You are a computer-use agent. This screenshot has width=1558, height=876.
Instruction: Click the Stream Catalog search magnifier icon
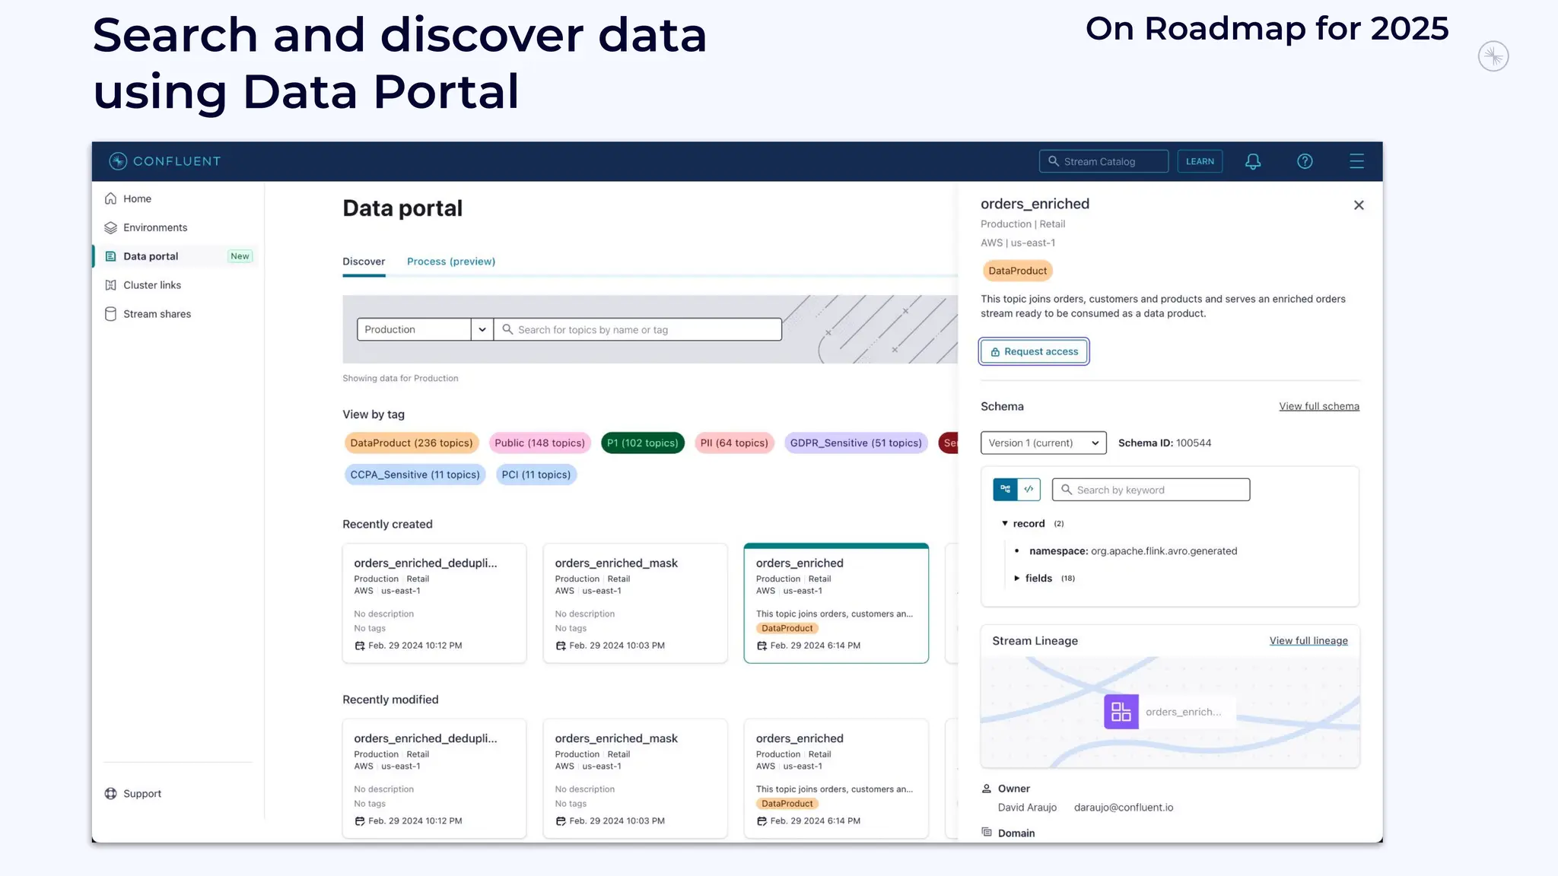1054,161
